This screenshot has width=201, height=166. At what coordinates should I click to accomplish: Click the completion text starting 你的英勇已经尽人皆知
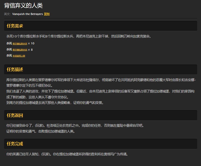[x=67, y=154]
